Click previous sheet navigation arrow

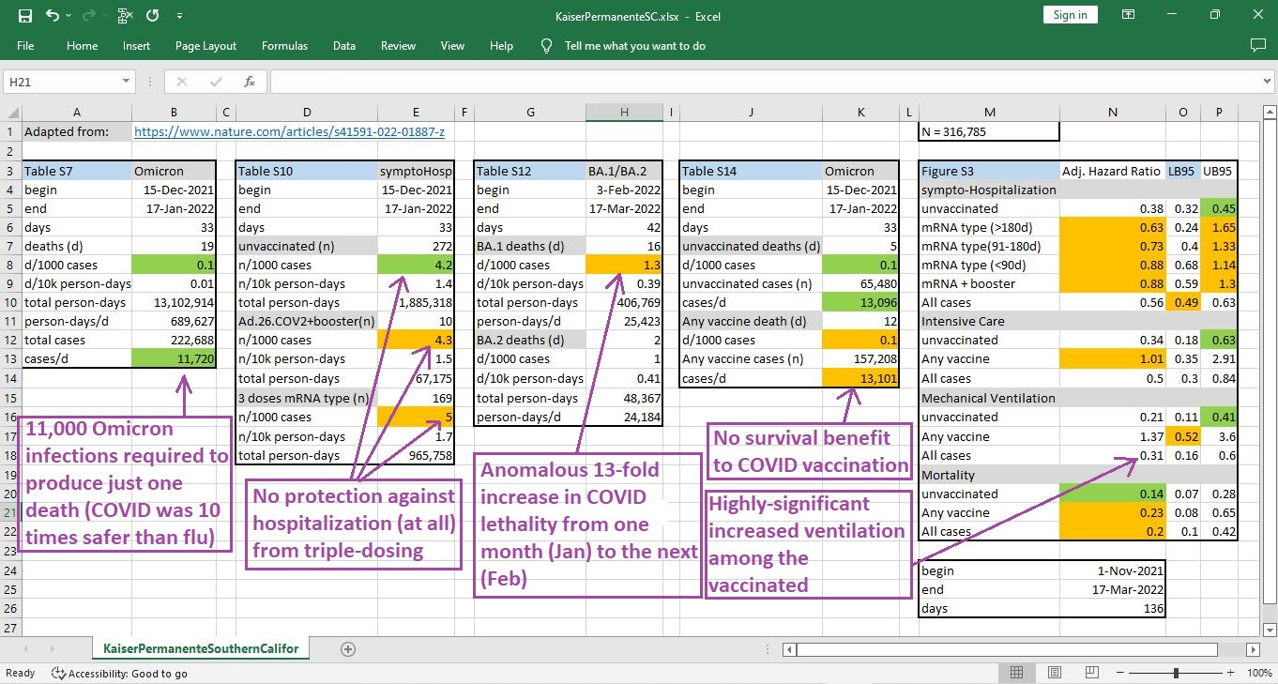point(25,648)
